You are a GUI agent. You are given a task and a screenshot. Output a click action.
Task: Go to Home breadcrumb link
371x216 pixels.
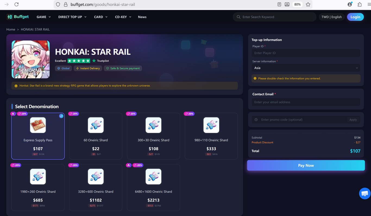click(x=11, y=29)
